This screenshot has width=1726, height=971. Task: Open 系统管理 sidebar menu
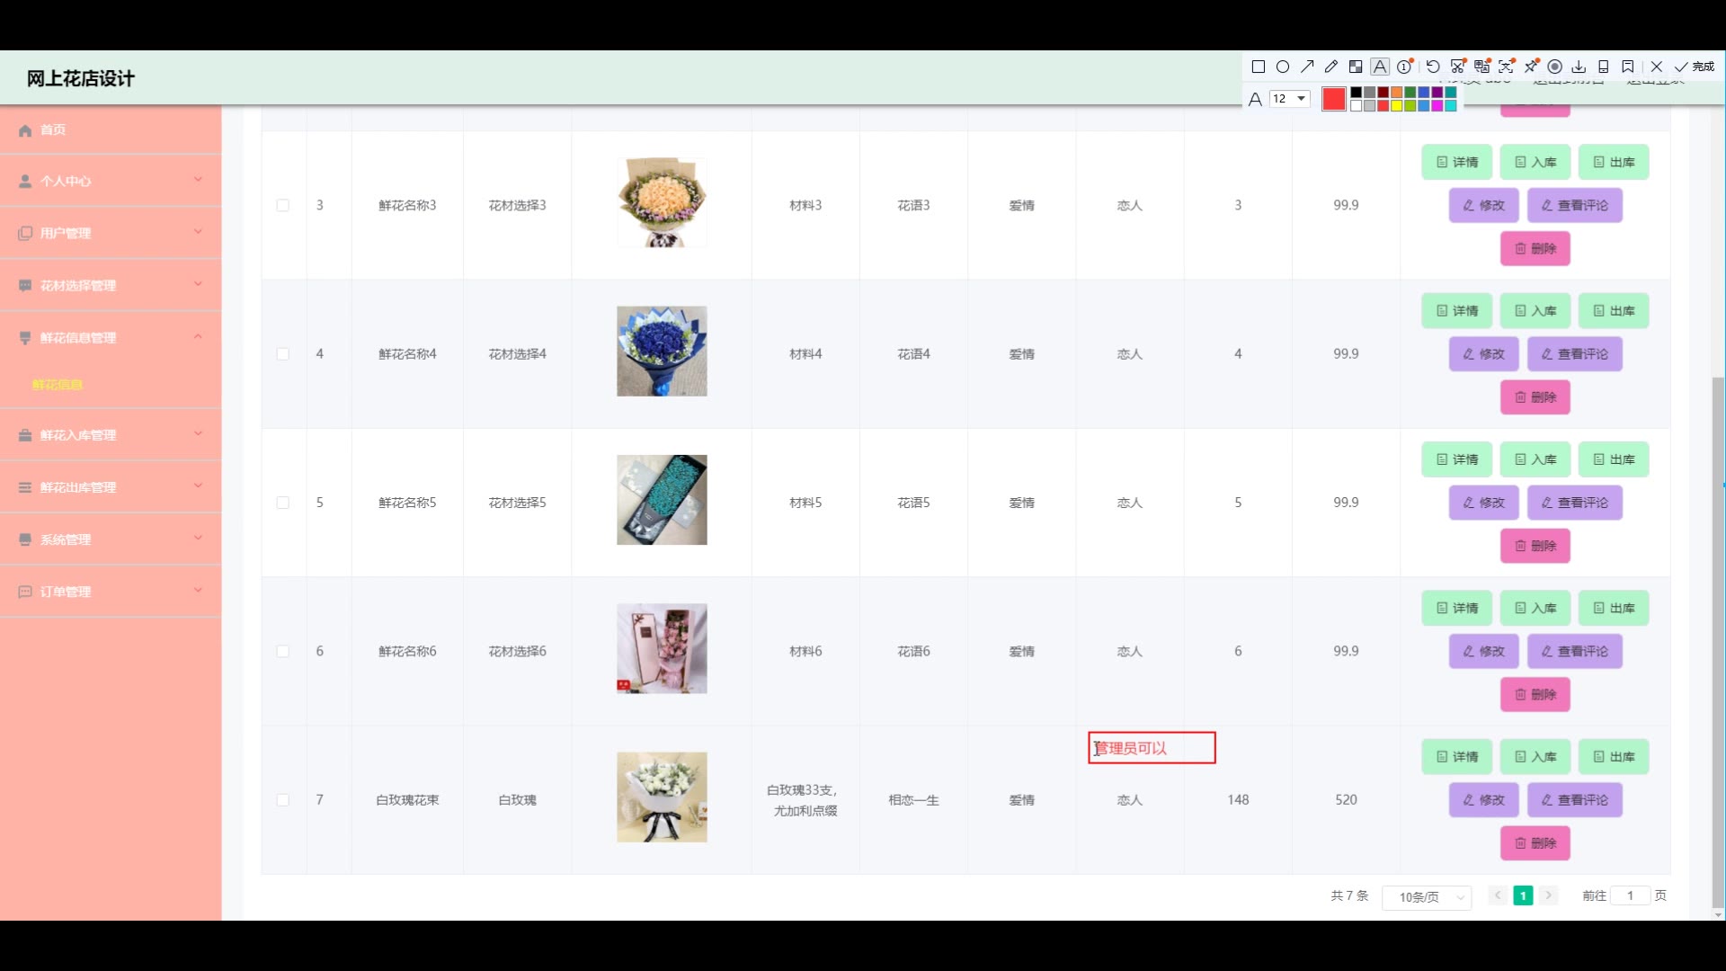[111, 539]
